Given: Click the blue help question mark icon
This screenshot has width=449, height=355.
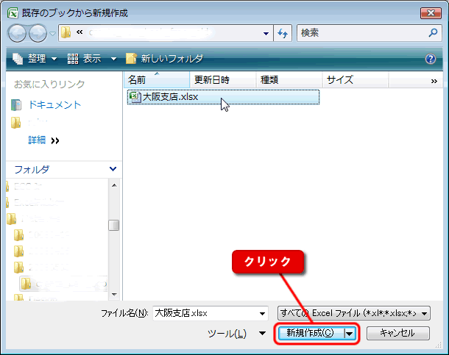Looking at the screenshot, I should (431, 59).
